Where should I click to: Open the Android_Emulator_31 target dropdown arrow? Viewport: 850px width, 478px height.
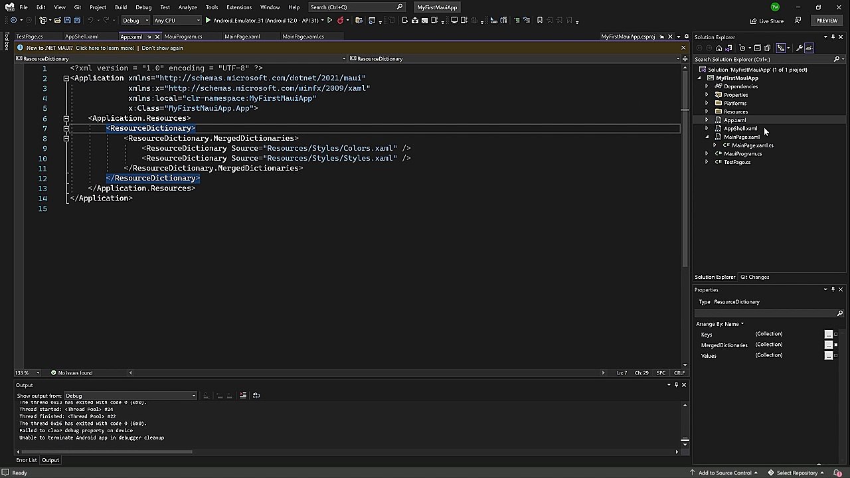[322, 21]
